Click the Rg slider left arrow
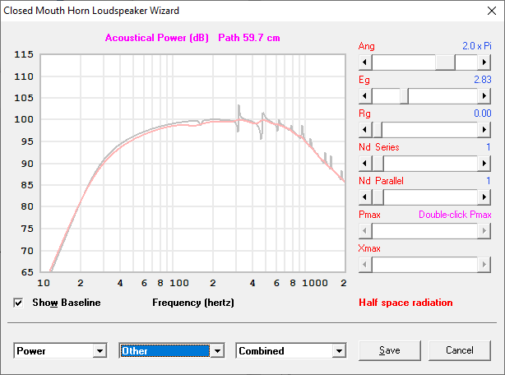505x375 pixels. pyautogui.click(x=365, y=130)
